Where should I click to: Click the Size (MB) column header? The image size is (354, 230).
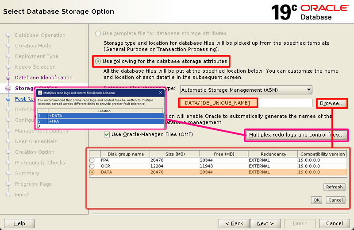coord(175,154)
